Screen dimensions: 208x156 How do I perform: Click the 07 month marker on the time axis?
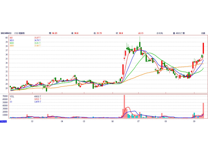pyautogui.click(x=138, y=121)
